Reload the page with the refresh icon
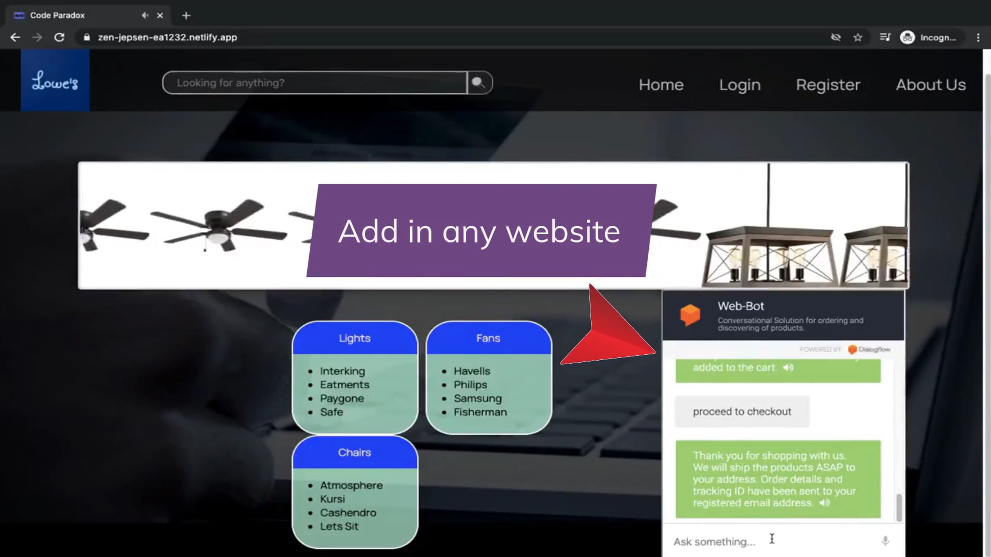 59,37
